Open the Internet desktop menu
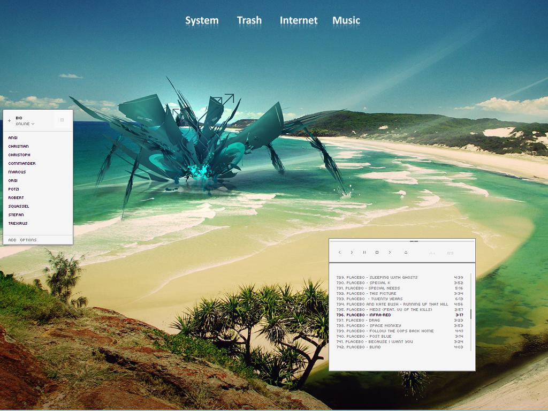Image resolution: width=548 pixels, height=411 pixels. coord(299,20)
